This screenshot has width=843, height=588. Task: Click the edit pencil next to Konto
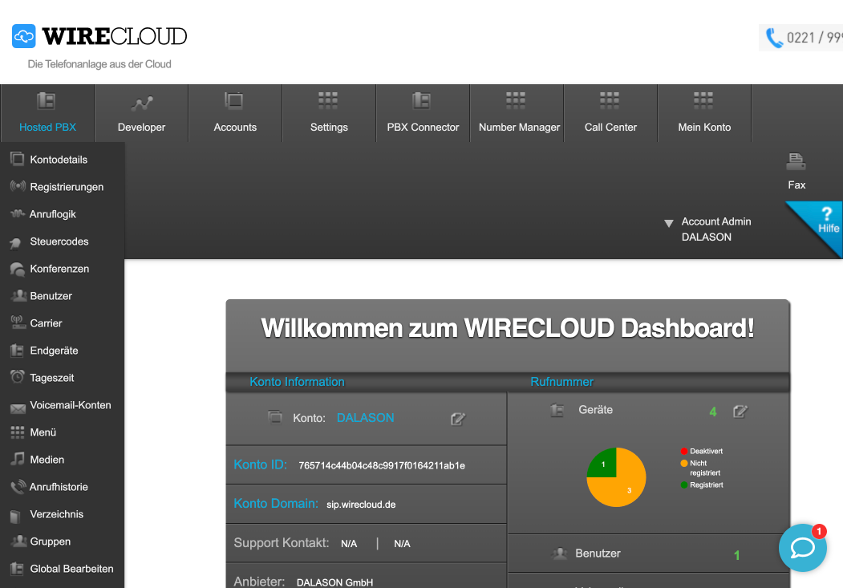pos(458,419)
